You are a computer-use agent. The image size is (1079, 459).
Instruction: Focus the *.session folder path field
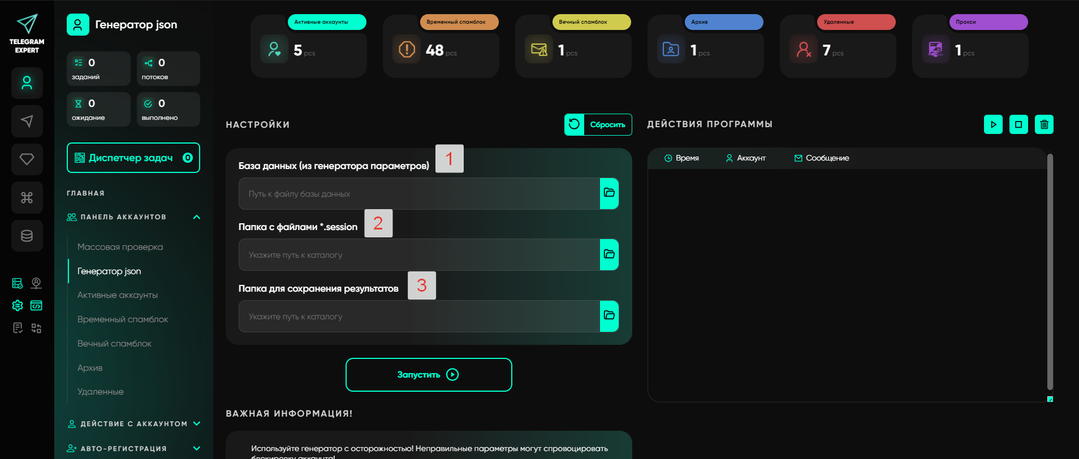point(418,255)
